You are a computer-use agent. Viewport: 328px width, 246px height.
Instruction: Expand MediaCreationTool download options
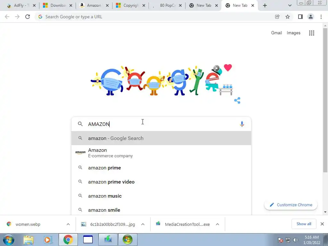[217, 224]
